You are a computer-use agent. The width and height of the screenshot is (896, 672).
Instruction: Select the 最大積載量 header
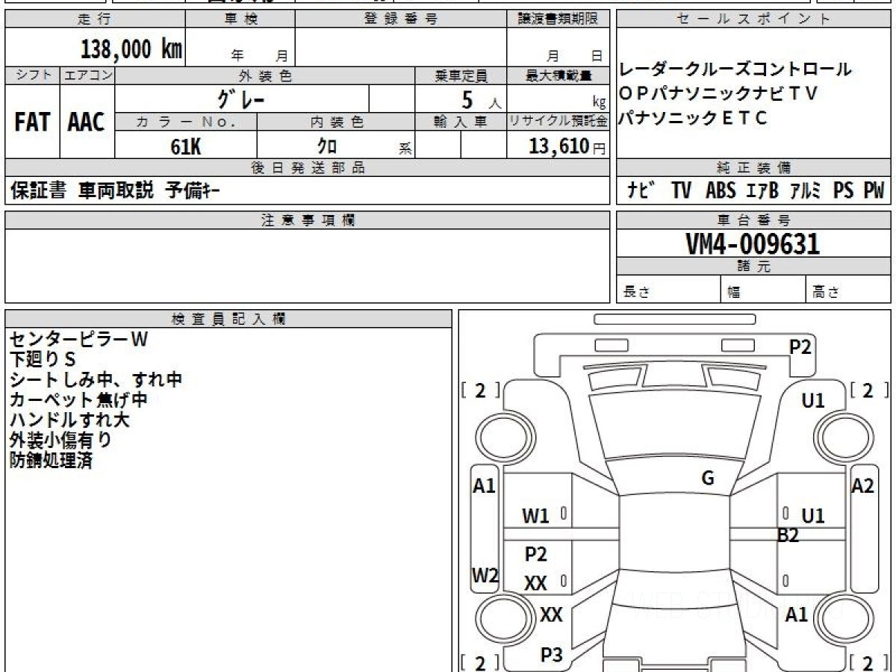click(558, 75)
